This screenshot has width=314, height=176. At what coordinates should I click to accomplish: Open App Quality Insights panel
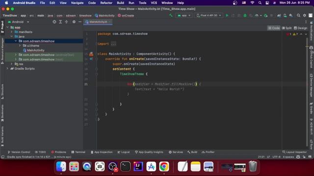click(149, 152)
